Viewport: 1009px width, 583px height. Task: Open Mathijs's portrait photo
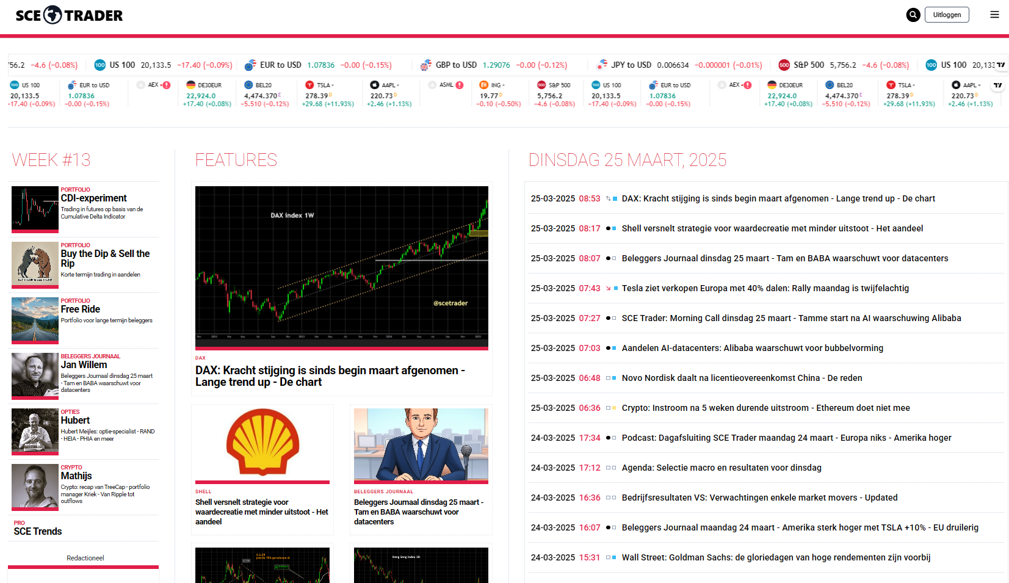(x=35, y=487)
